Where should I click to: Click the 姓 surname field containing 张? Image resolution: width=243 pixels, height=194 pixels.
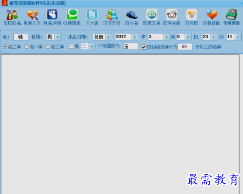(x=21, y=37)
